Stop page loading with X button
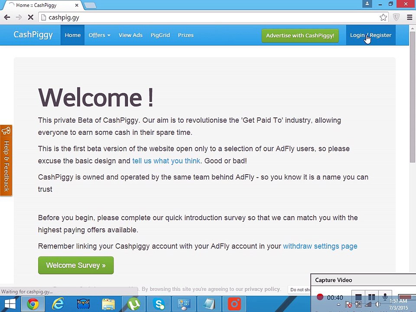 pyautogui.click(x=30, y=17)
